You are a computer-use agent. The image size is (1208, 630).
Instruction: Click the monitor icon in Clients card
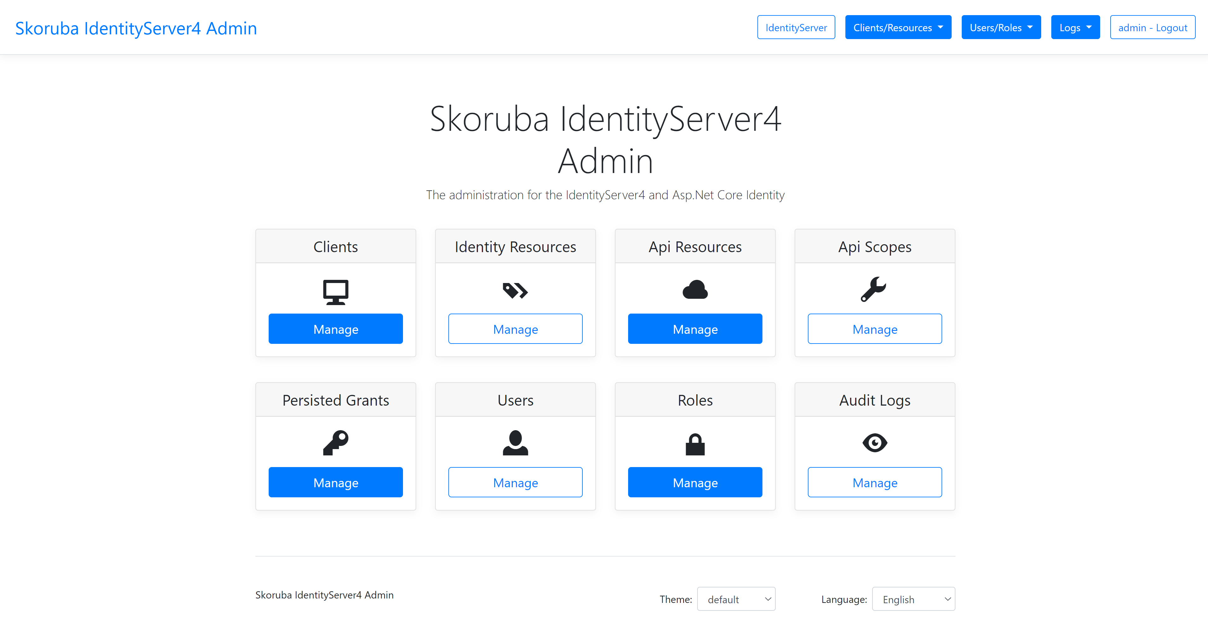[x=336, y=292]
